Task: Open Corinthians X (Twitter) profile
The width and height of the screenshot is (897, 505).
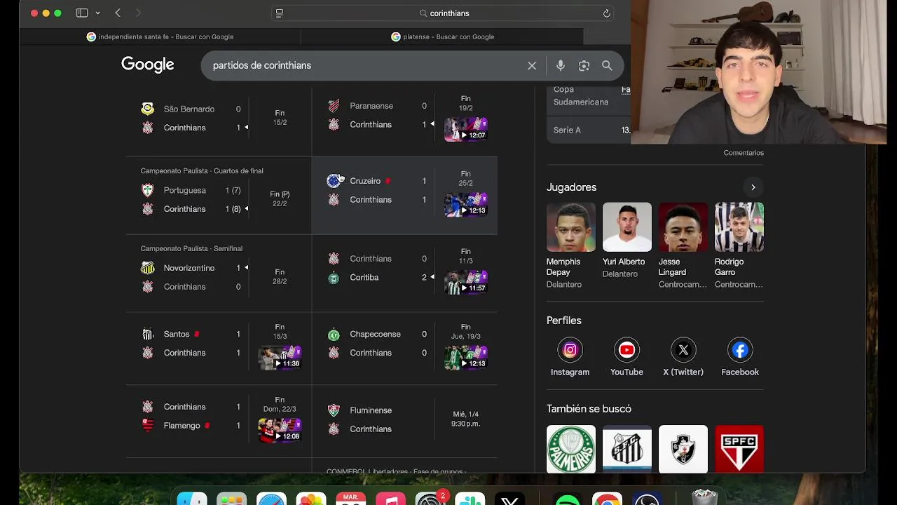Action: coord(683,358)
